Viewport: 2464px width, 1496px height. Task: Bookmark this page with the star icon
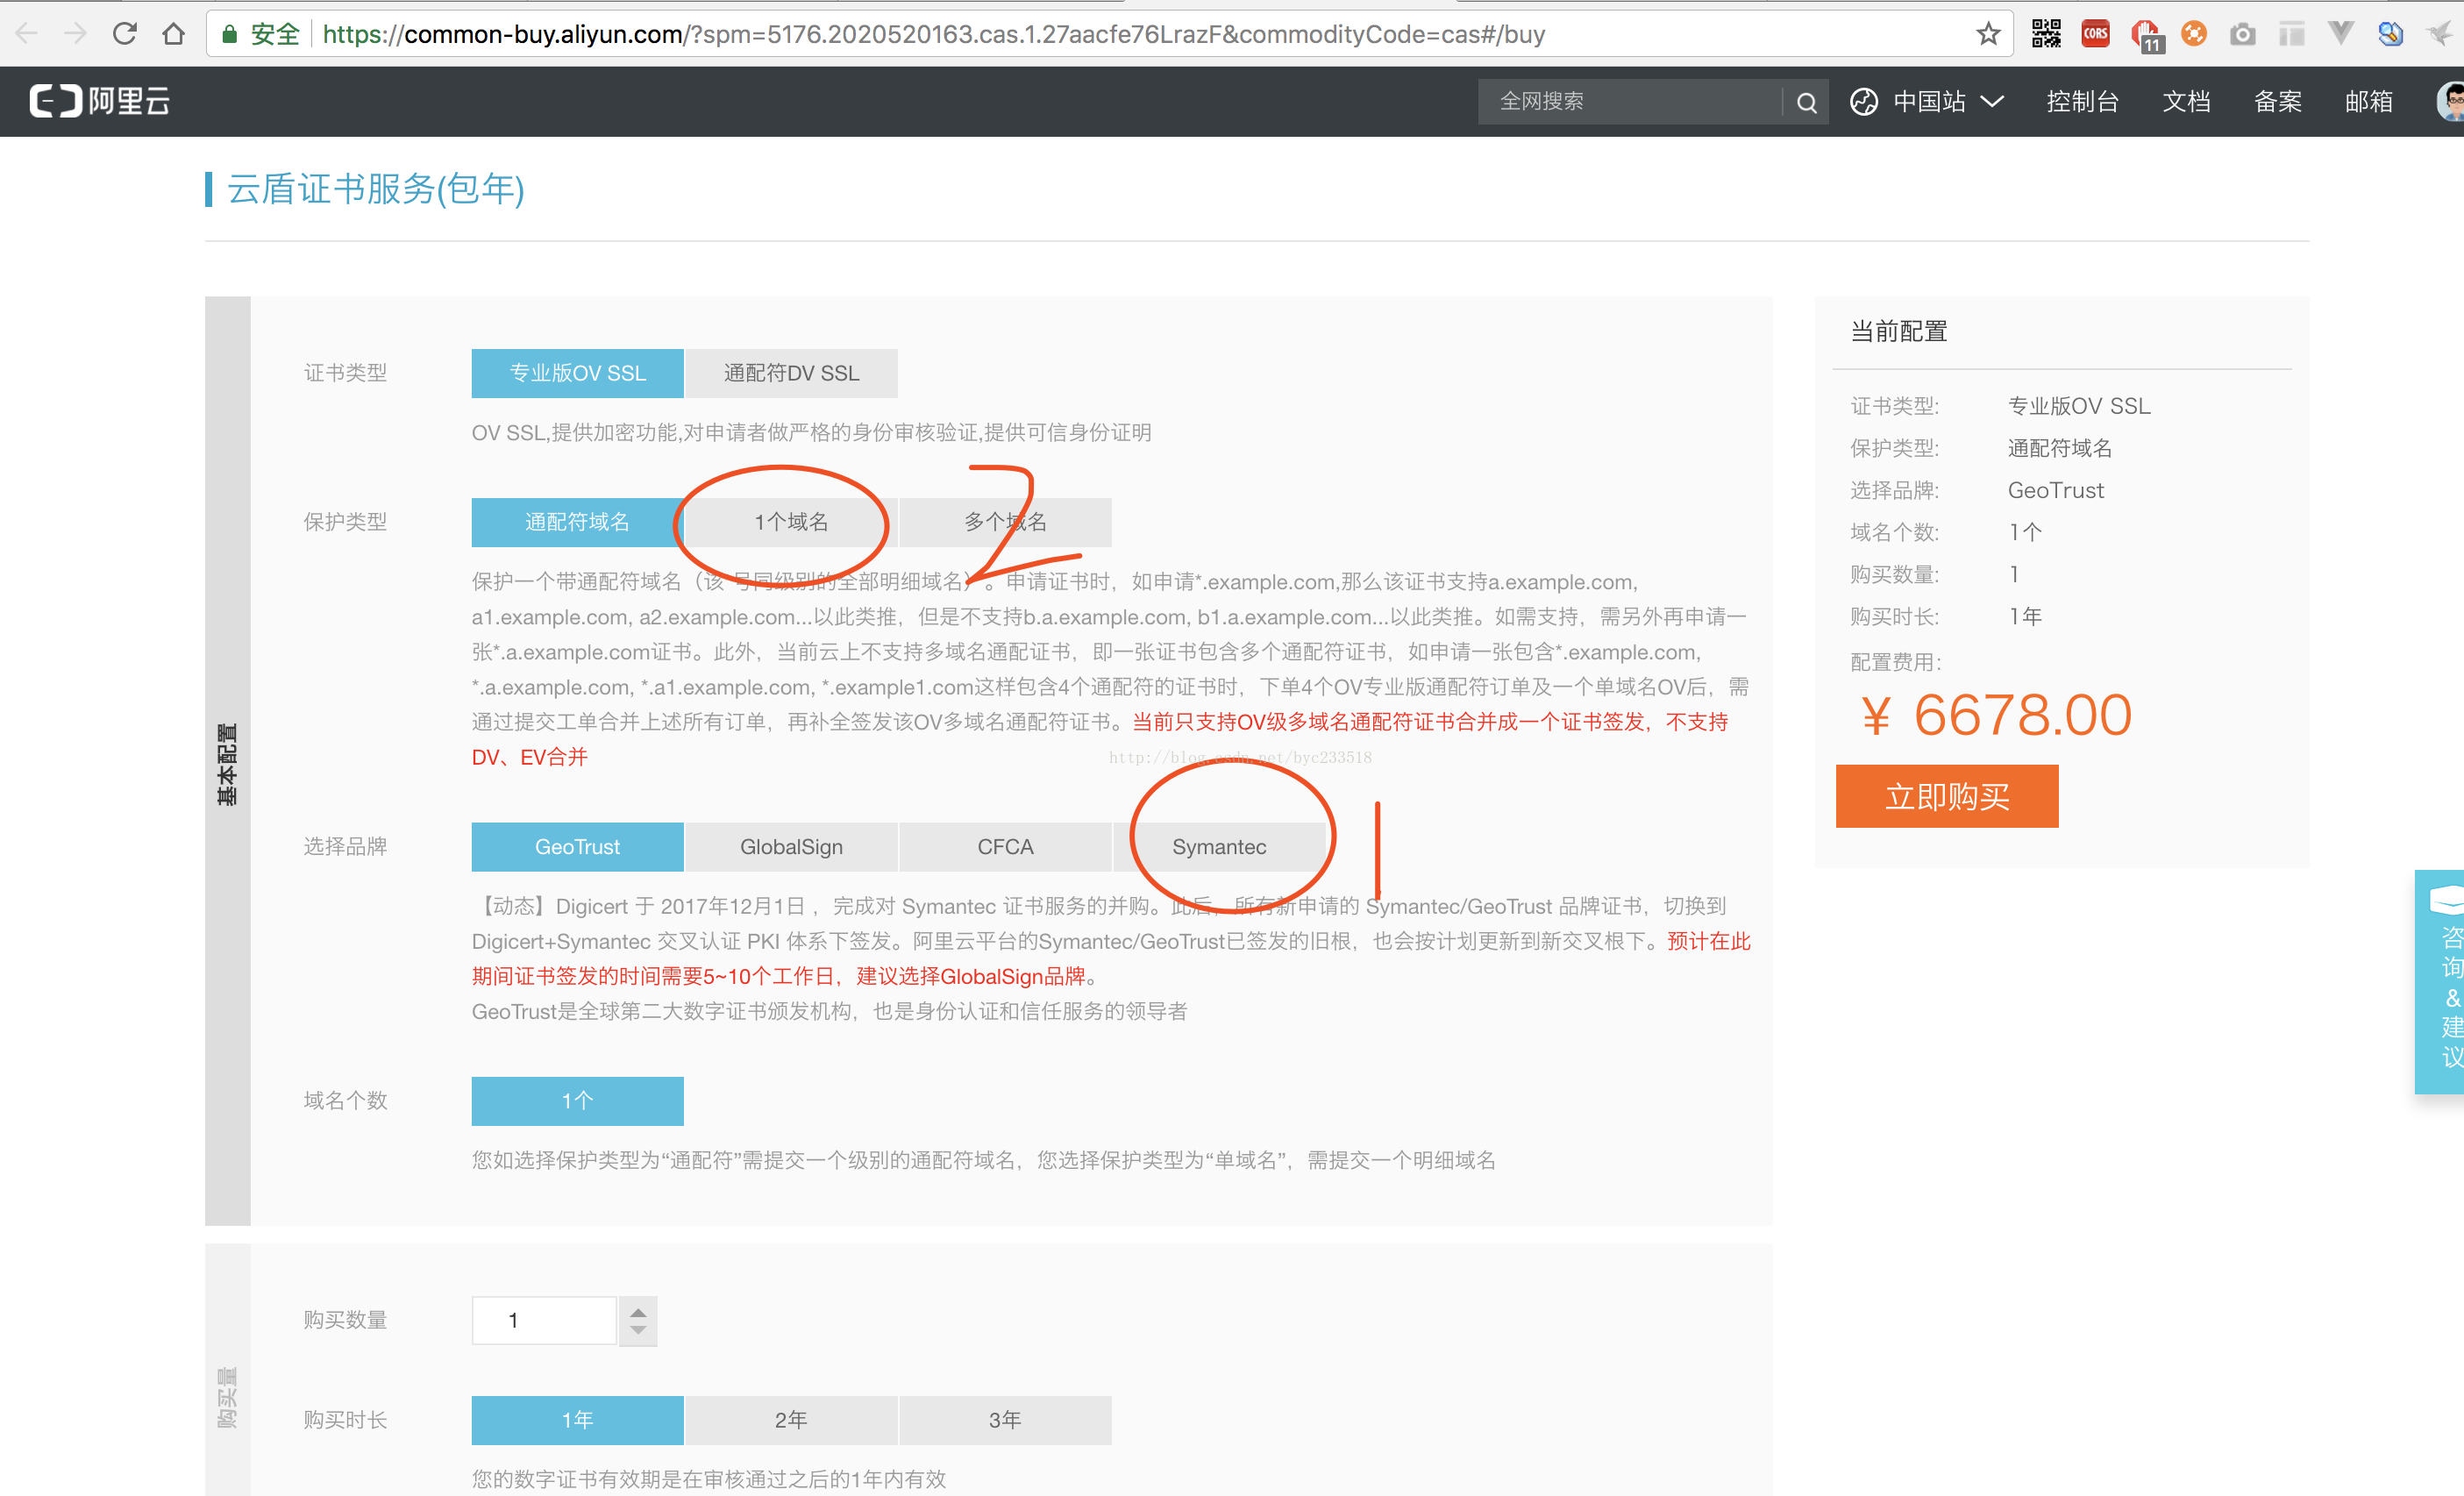pyautogui.click(x=1988, y=34)
